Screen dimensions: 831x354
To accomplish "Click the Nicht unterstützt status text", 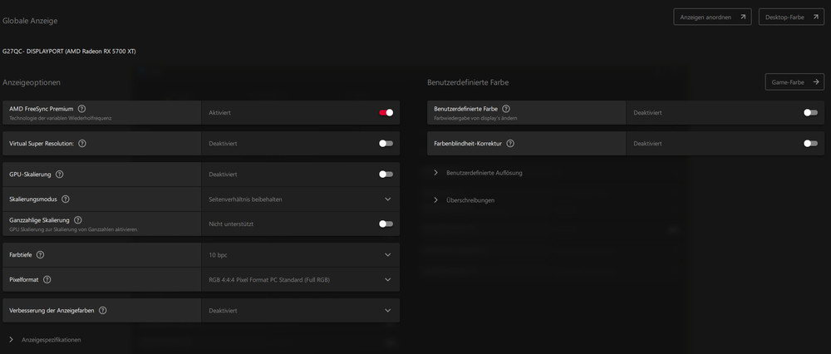I will (231, 224).
